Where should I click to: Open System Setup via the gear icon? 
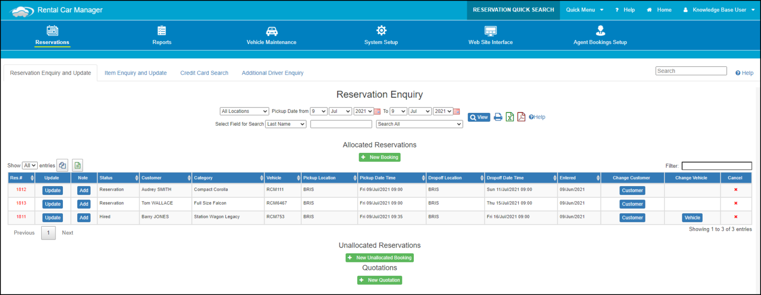click(380, 30)
